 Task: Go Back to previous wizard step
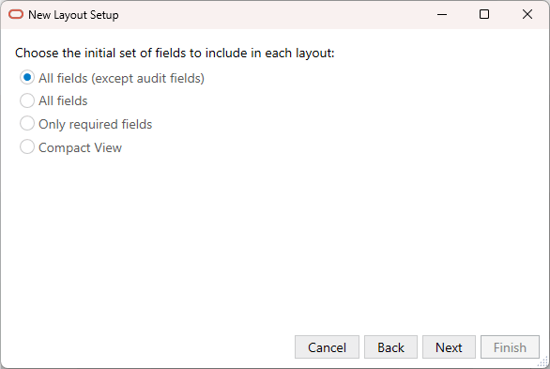390,347
